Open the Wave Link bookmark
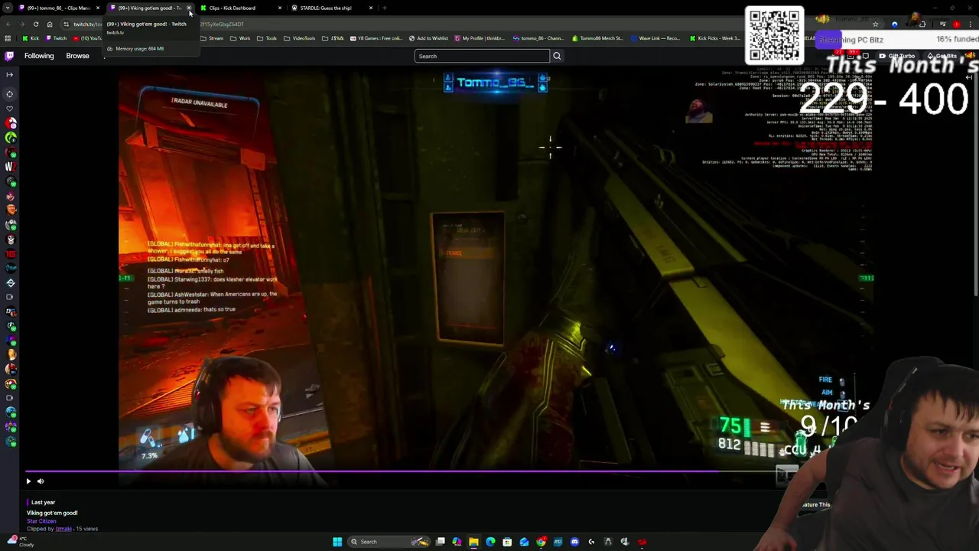This screenshot has height=551, width=979. click(x=655, y=38)
